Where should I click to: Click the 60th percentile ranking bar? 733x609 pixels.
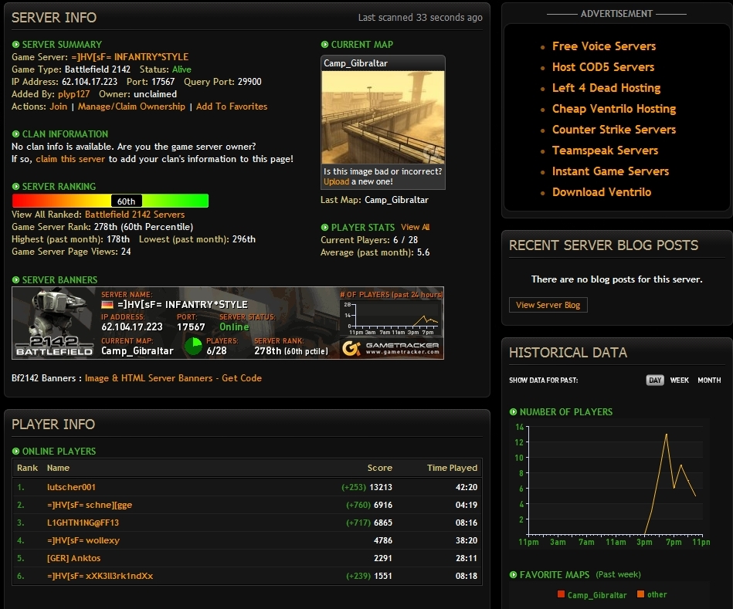110,201
